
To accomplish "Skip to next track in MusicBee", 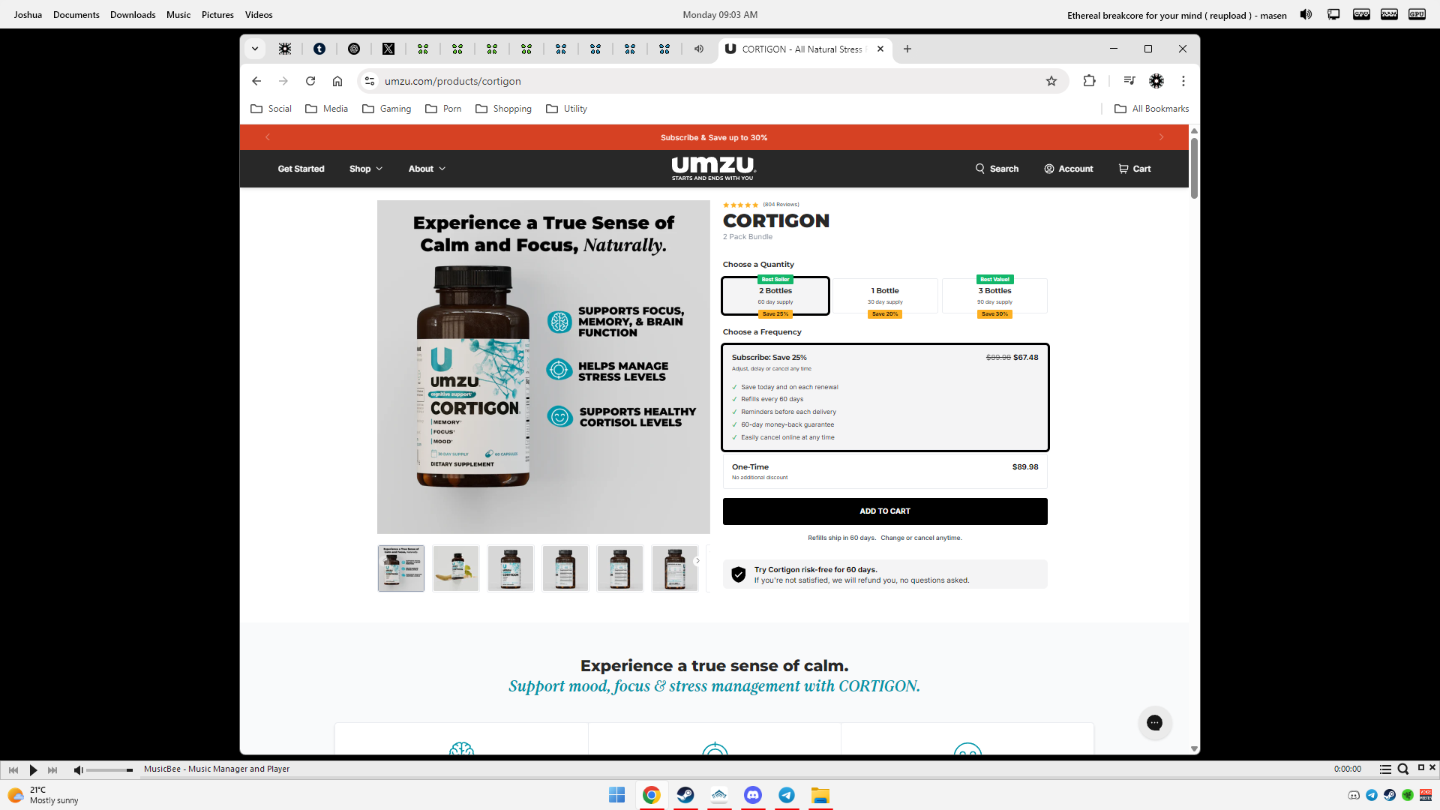I will click(x=52, y=769).
